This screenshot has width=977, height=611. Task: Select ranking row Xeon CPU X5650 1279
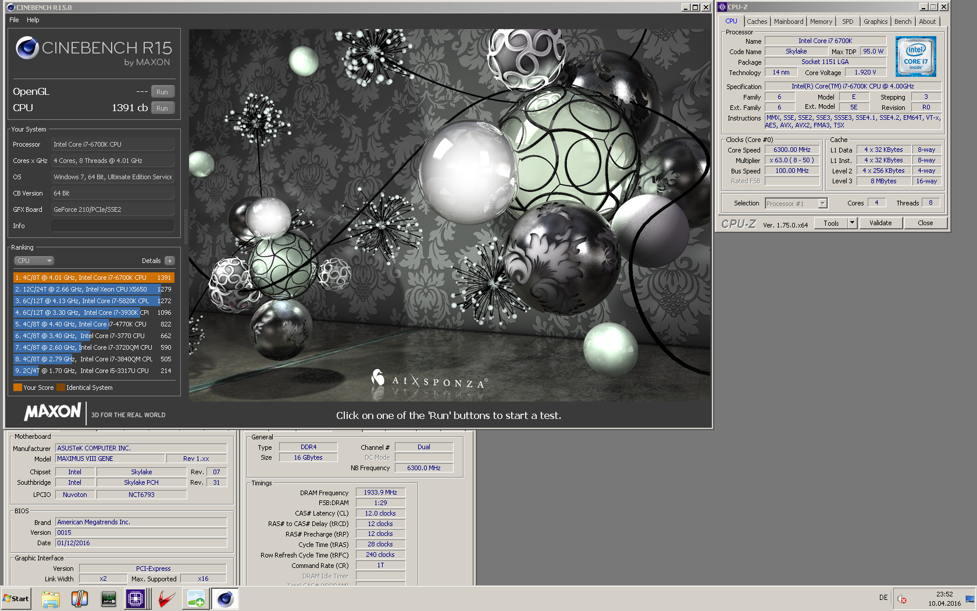[x=94, y=289]
